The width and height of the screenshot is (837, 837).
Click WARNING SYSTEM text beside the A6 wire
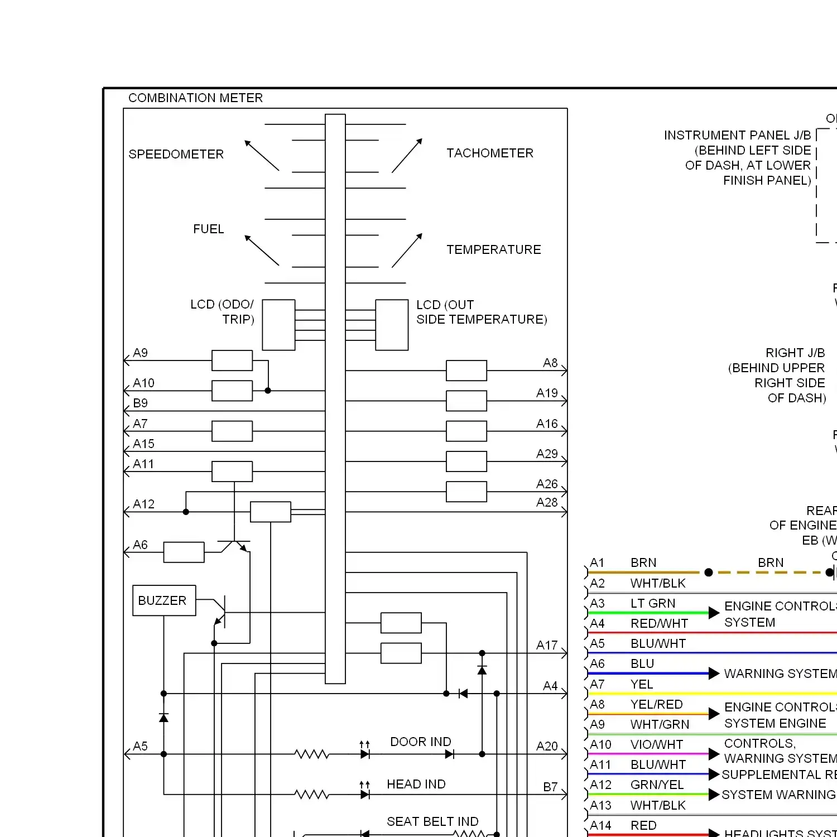point(780,674)
